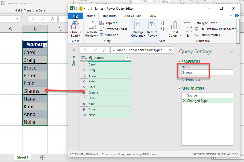Screen dimensions: 244x162
Task: Select the Names column header in the query preview
Action: coord(109,58)
